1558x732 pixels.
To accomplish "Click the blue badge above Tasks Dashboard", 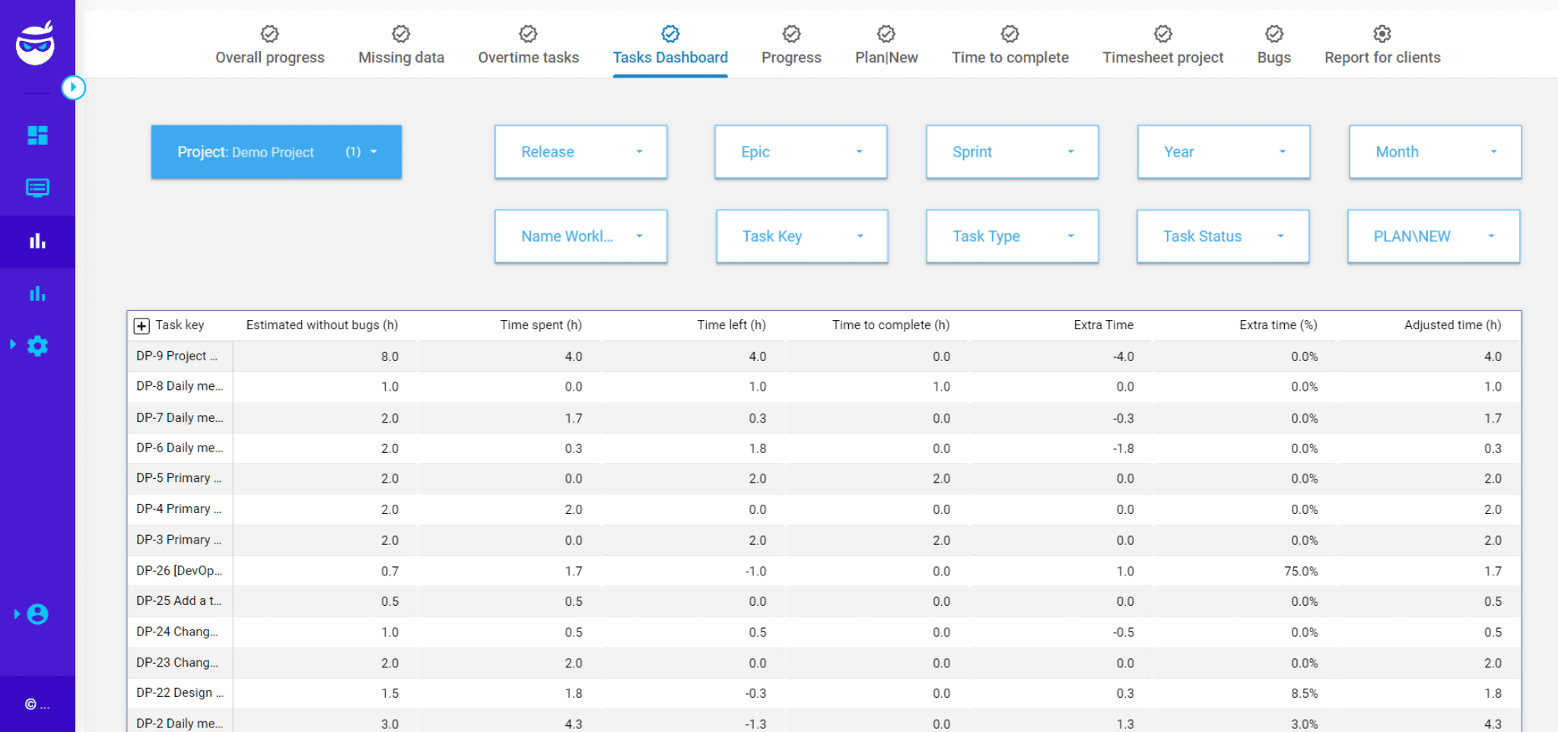I will 669,33.
